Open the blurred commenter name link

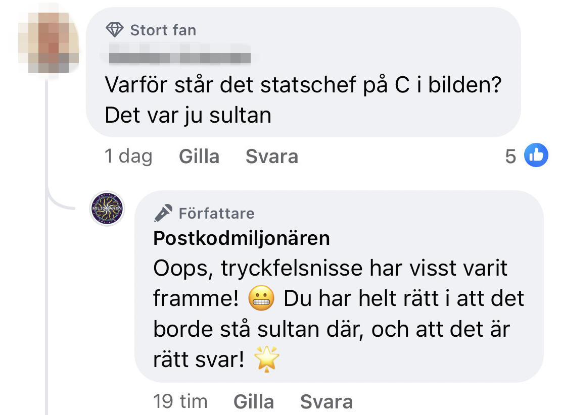coord(180,57)
